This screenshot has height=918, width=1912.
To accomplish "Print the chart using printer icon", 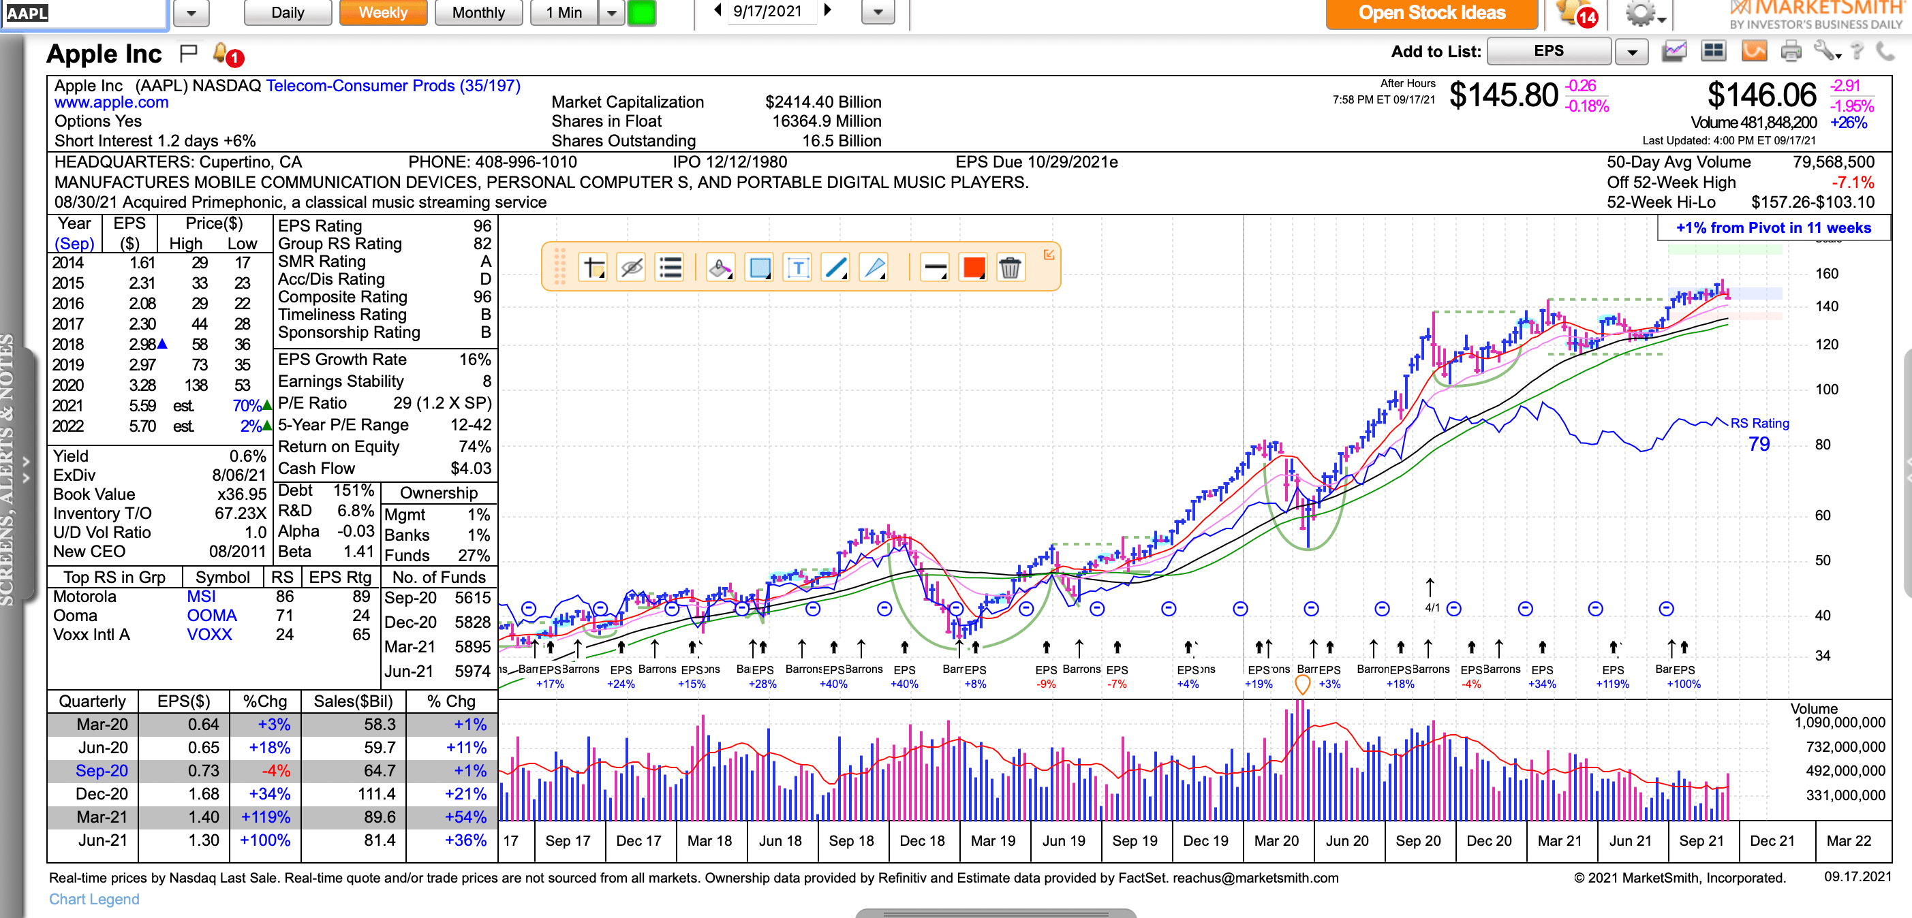I will pos(1791,51).
